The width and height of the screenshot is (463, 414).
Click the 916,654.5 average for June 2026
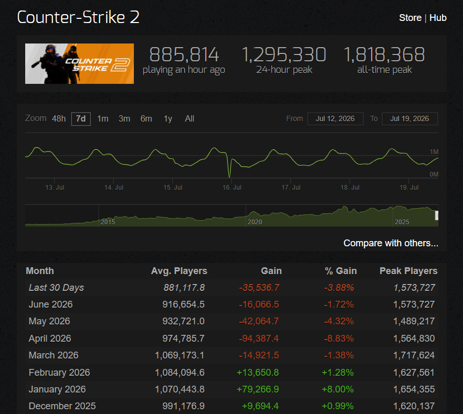pyautogui.click(x=183, y=304)
